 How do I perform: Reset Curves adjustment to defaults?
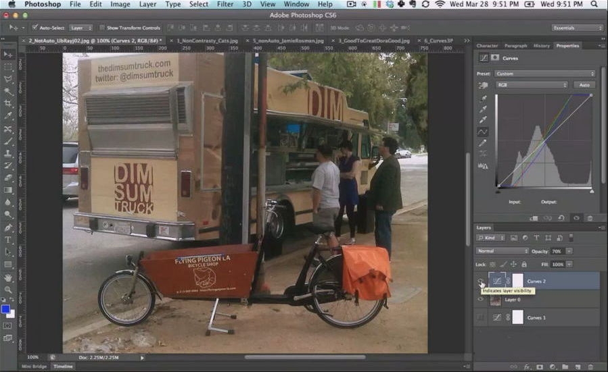561,218
